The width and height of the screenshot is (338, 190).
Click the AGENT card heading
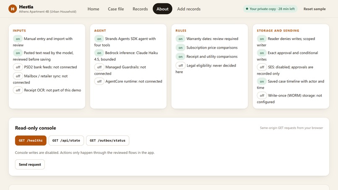click(x=100, y=31)
